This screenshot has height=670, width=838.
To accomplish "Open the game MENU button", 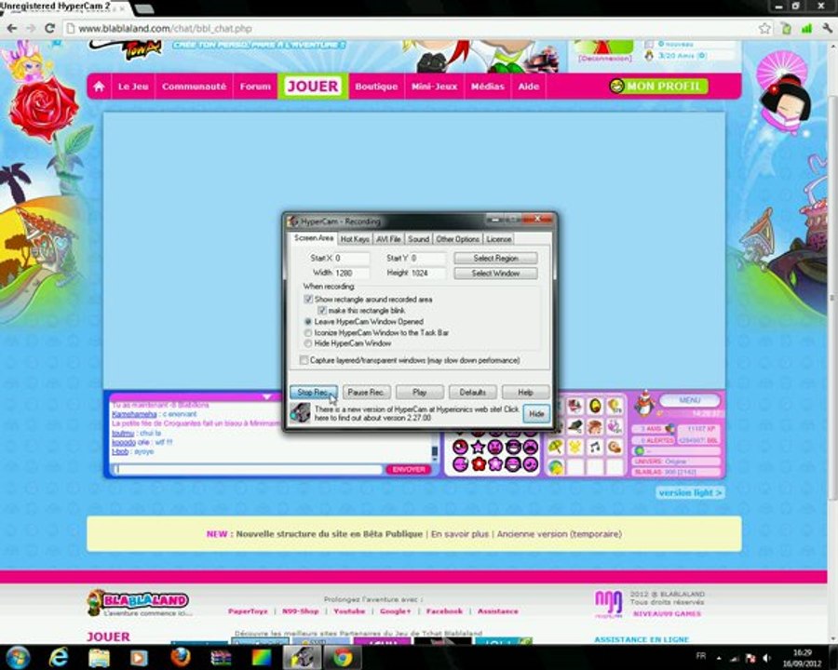I will [689, 400].
